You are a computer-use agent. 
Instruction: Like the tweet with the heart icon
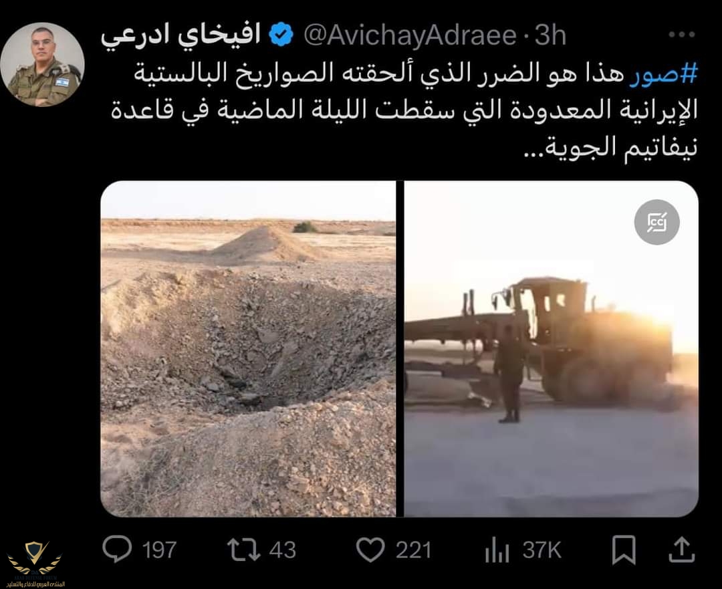pyautogui.click(x=370, y=550)
